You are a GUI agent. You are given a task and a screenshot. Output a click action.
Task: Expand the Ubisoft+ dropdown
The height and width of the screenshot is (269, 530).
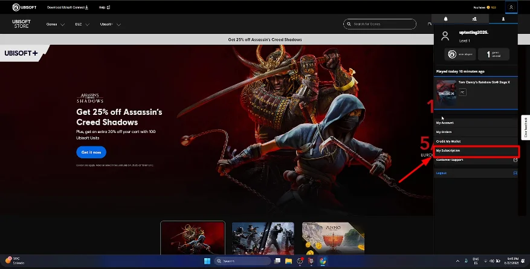pyautogui.click(x=110, y=24)
